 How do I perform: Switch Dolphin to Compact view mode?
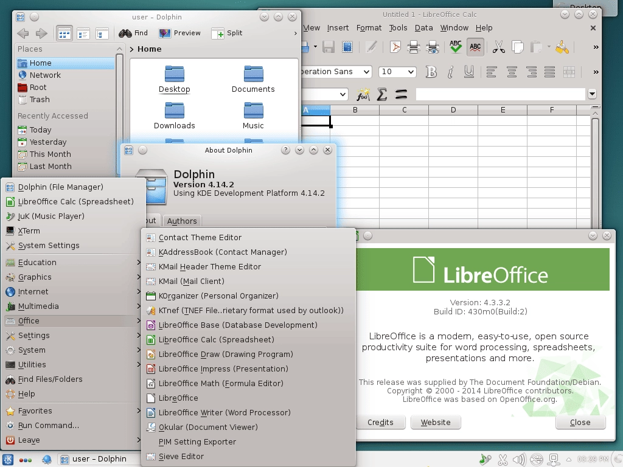click(x=83, y=34)
